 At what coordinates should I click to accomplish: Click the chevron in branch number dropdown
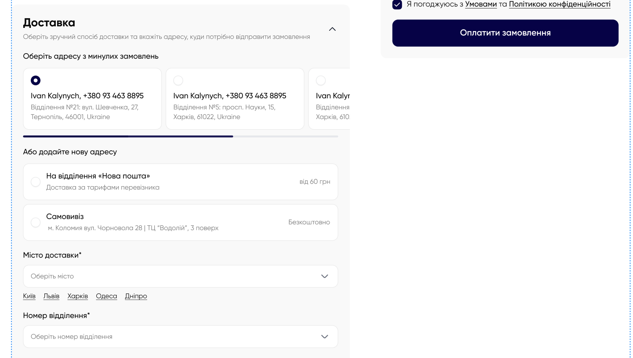(325, 336)
